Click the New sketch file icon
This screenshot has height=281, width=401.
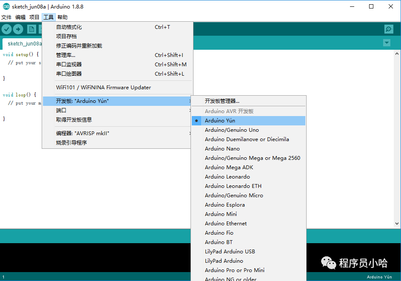click(31, 29)
